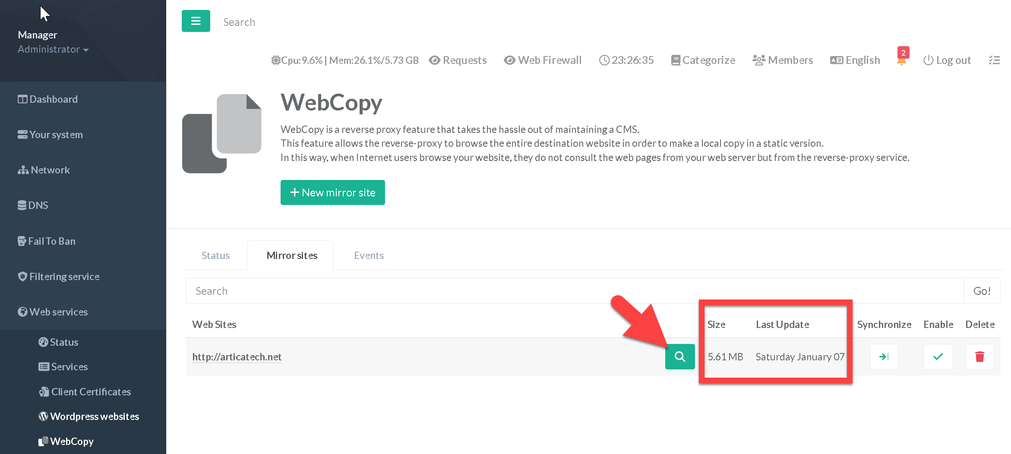Delete the articatech.net mirror site
The width and height of the screenshot is (1011, 454).
pyautogui.click(x=979, y=356)
